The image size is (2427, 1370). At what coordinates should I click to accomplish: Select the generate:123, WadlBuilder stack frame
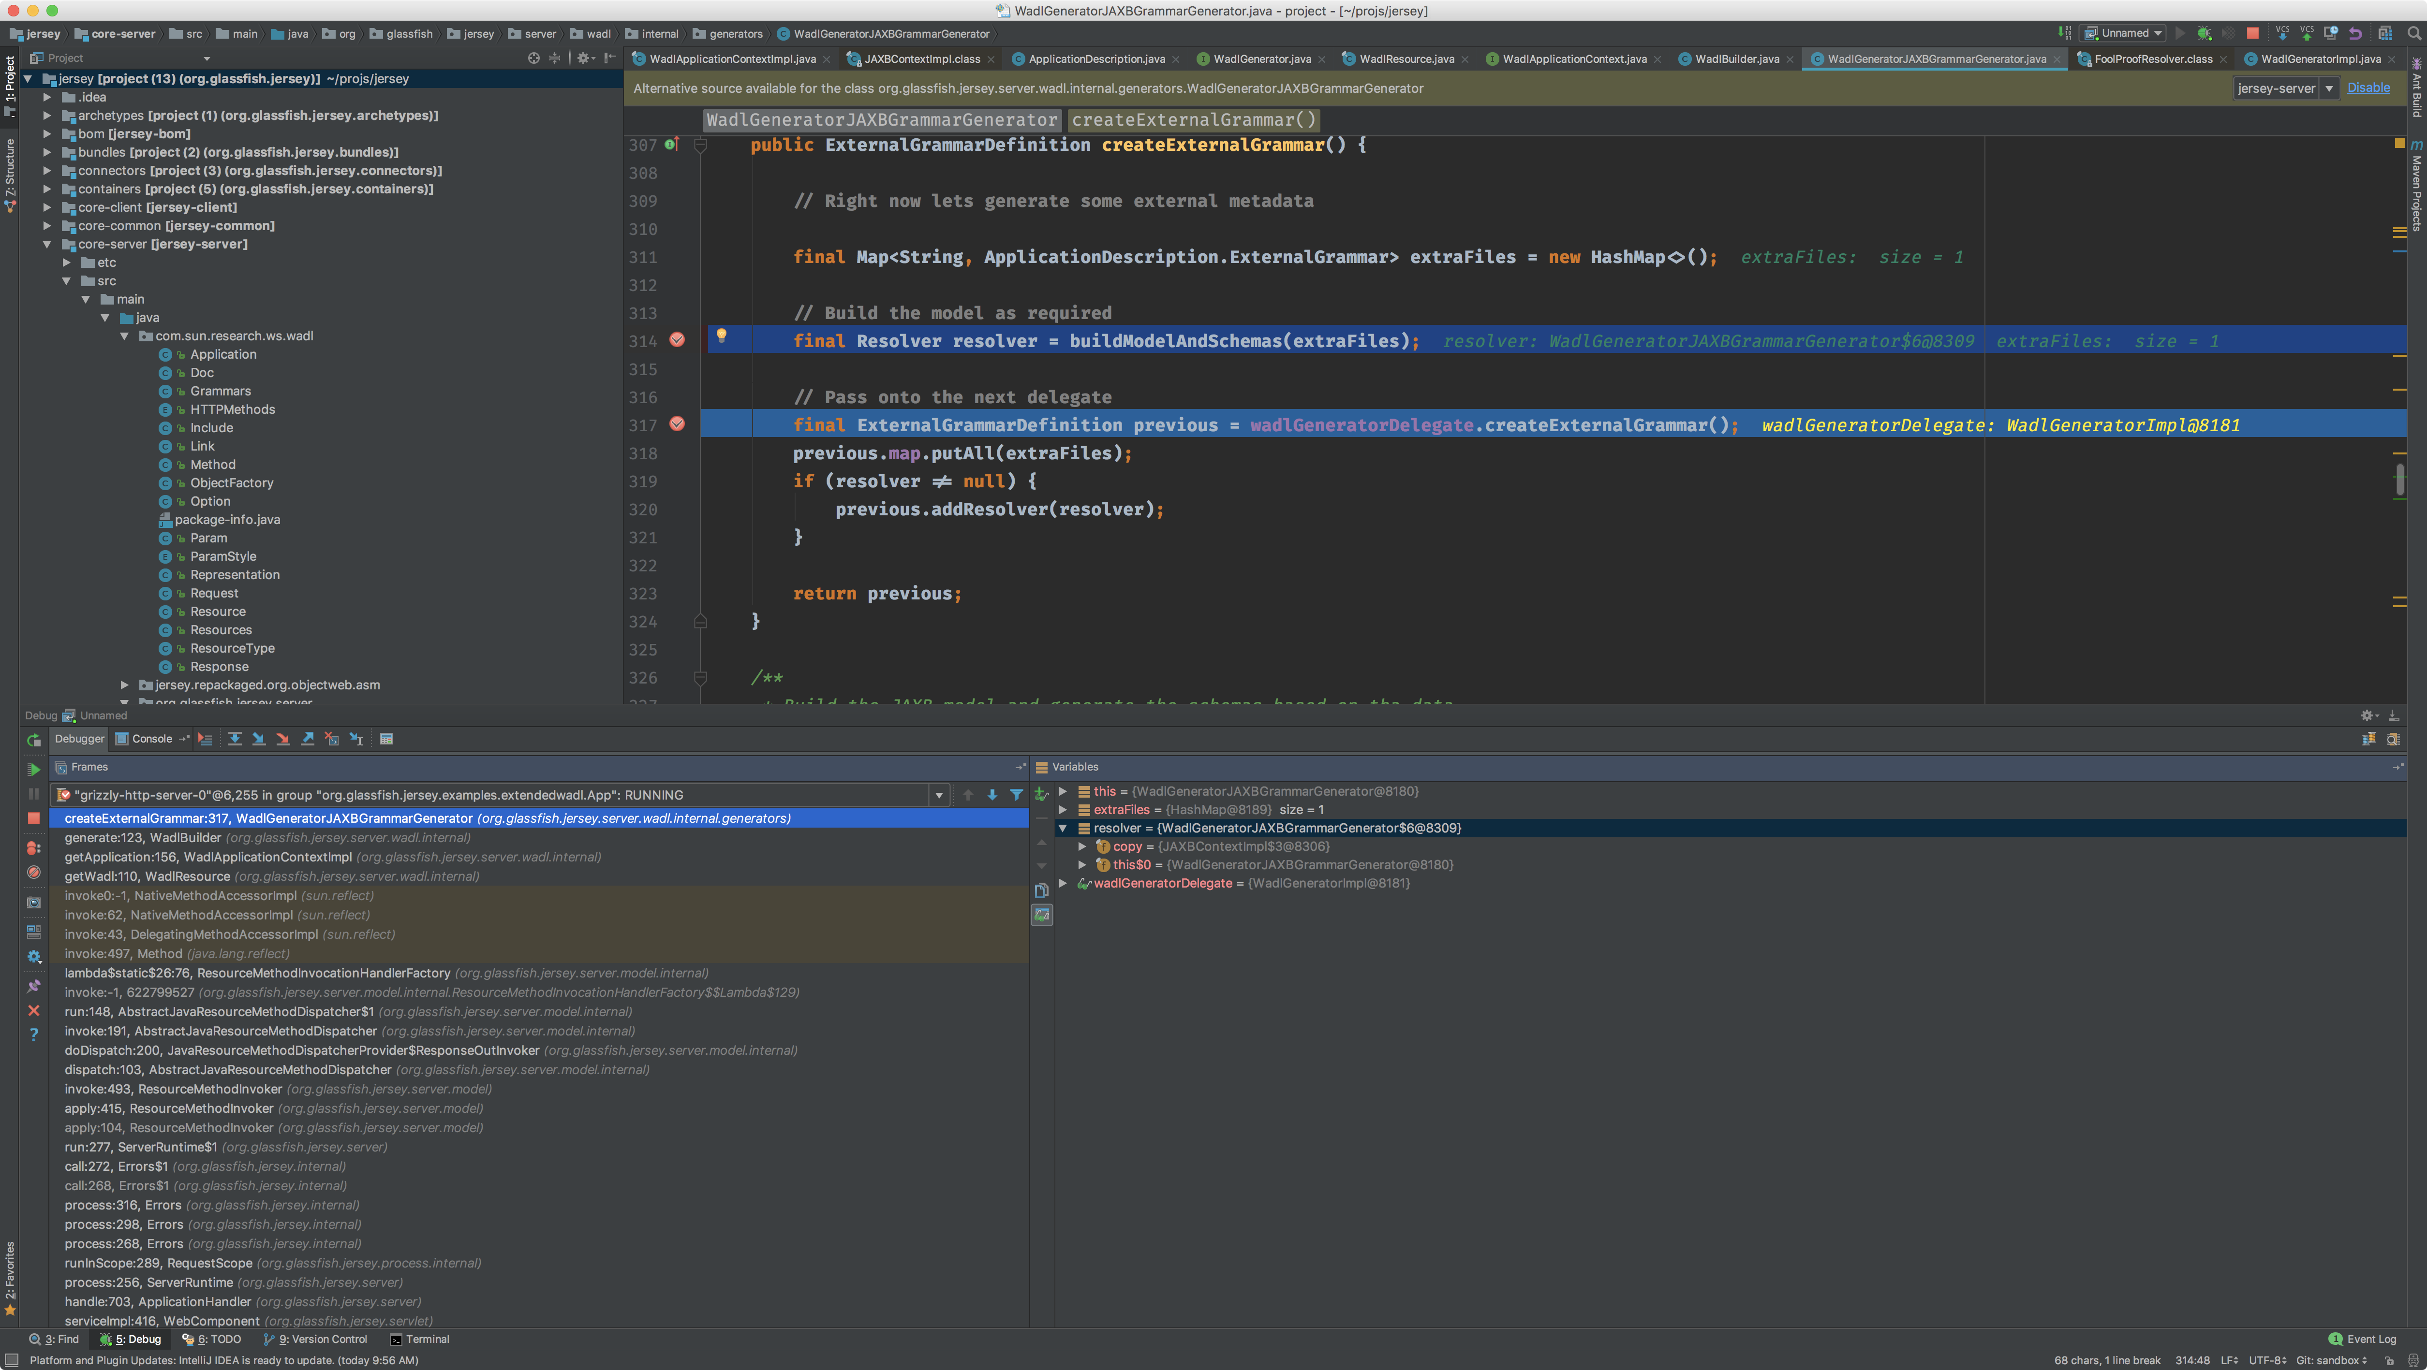coord(143,838)
